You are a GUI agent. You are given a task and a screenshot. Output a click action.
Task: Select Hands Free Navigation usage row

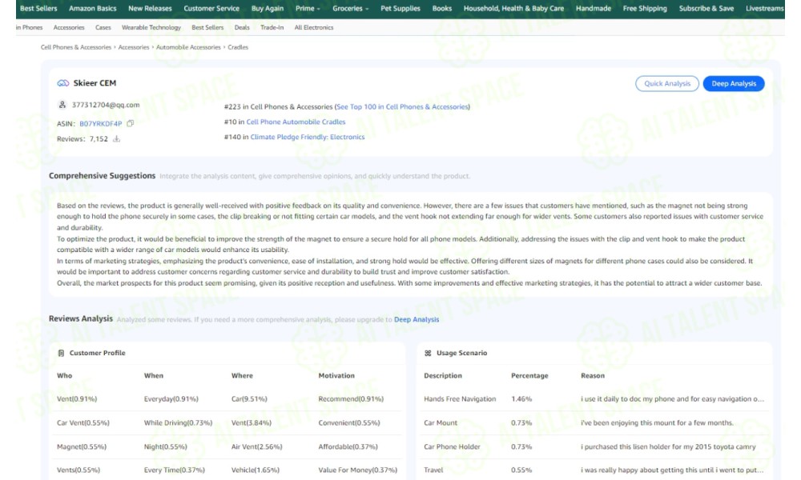click(x=594, y=399)
